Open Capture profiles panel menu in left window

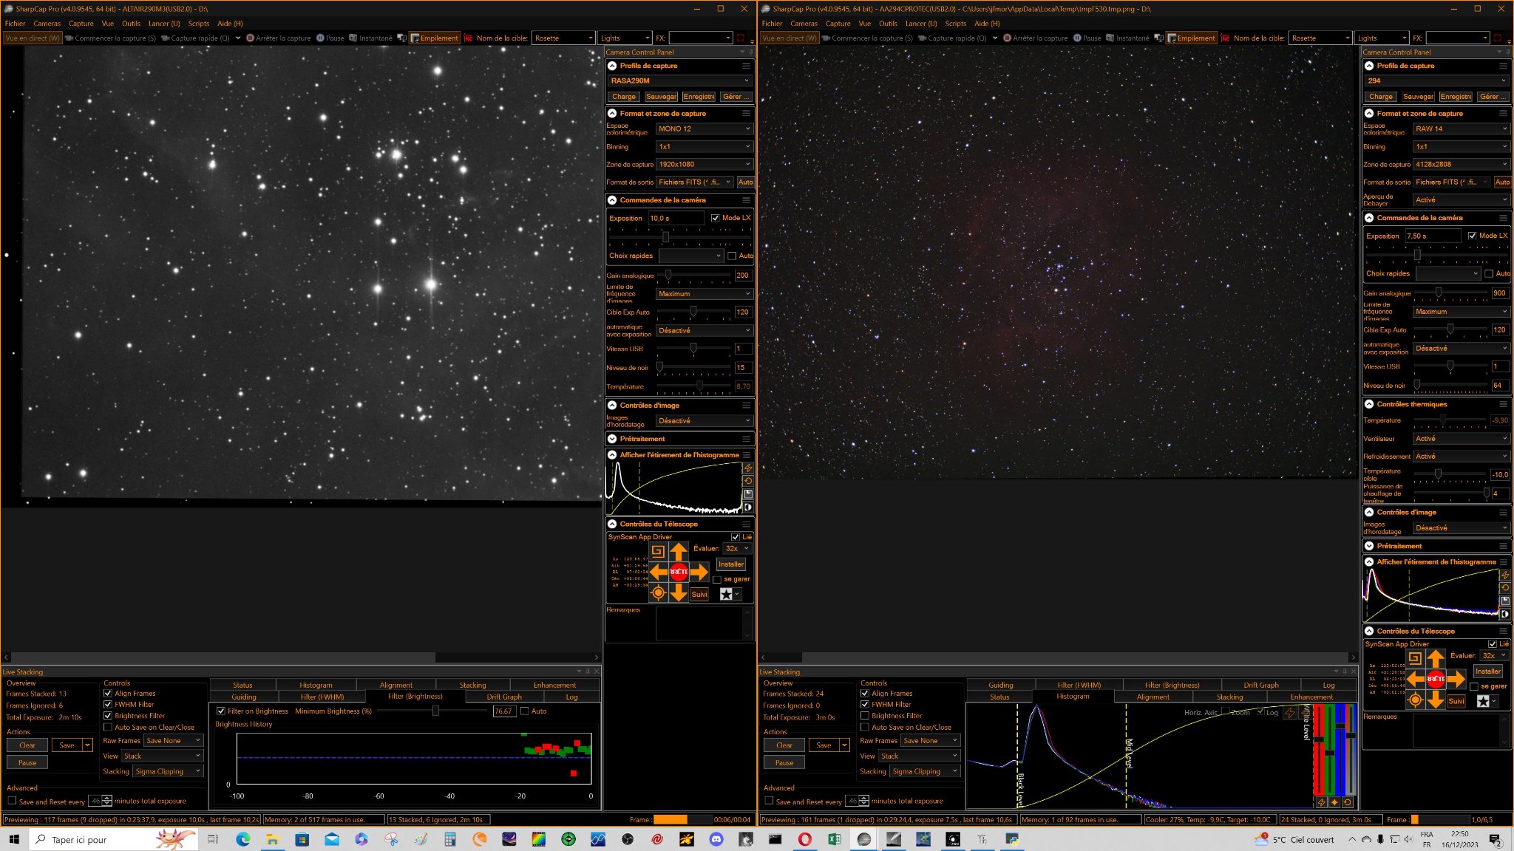tap(746, 66)
